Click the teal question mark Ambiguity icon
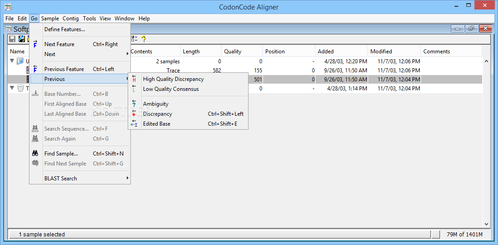 coord(134,104)
